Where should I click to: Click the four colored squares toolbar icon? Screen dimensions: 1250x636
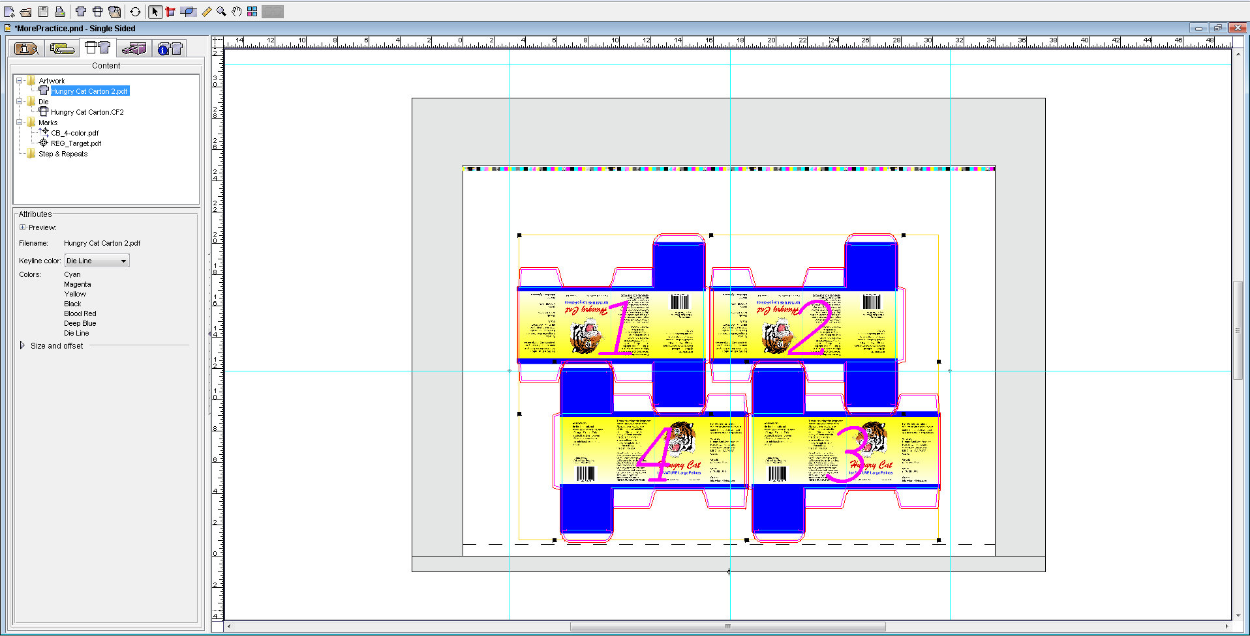click(252, 12)
